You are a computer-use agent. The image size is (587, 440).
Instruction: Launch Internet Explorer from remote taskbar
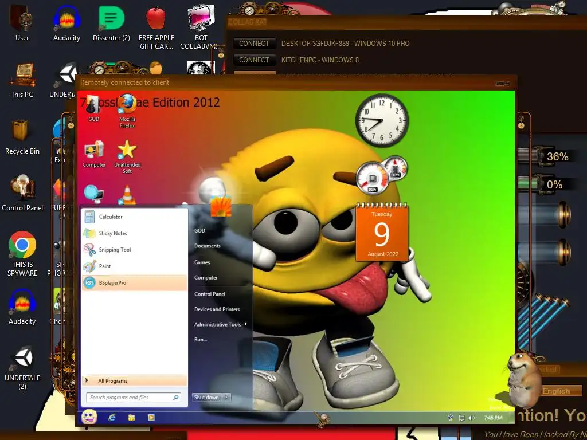(112, 418)
